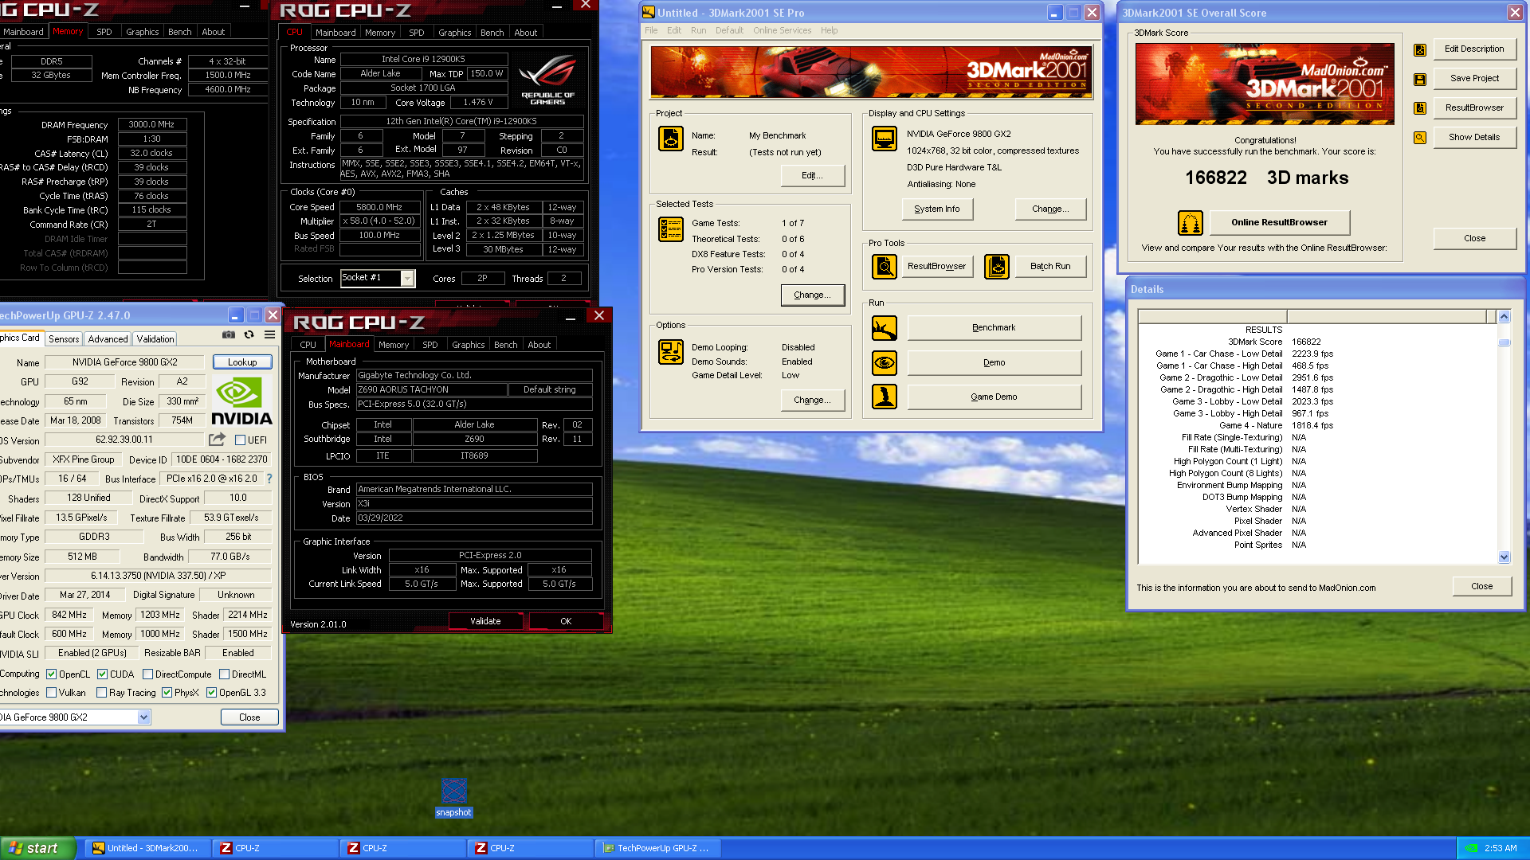Click Online ResultBrowser icon in score window

(1191, 223)
